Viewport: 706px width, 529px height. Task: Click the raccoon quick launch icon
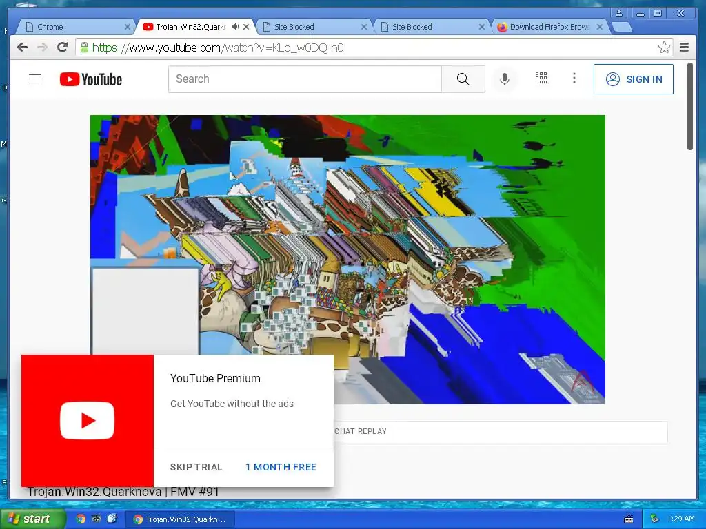pyautogui.click(x=97, y=519)
